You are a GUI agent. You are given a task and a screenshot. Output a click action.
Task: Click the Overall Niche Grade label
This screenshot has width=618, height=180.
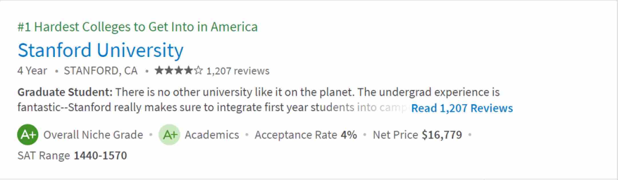coord(93,135)
